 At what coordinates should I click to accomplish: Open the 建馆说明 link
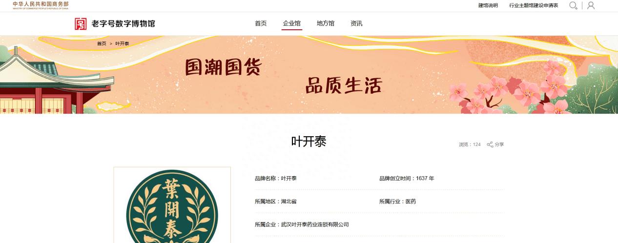[488, 6]
